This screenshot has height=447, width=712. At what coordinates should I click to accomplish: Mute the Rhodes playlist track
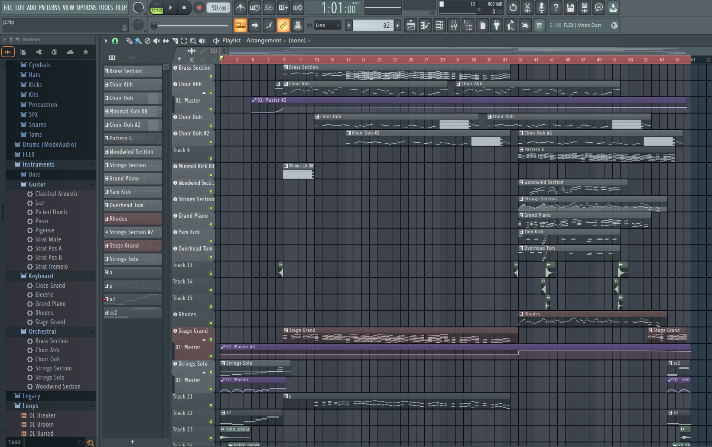click(211, 323)
